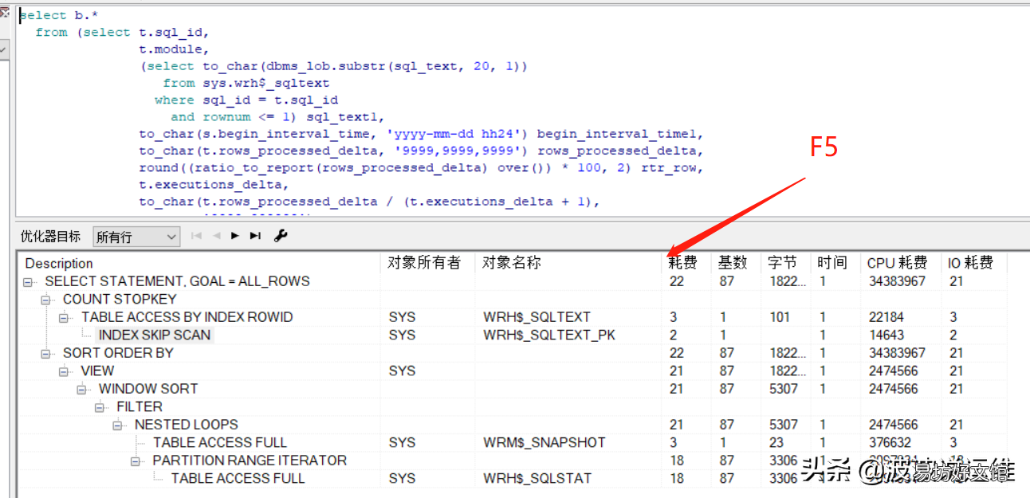Open the 优化器目标 dropdown showing 所有行
Viewport: 1030px width, 498px height.
click(x=136, y=237)
